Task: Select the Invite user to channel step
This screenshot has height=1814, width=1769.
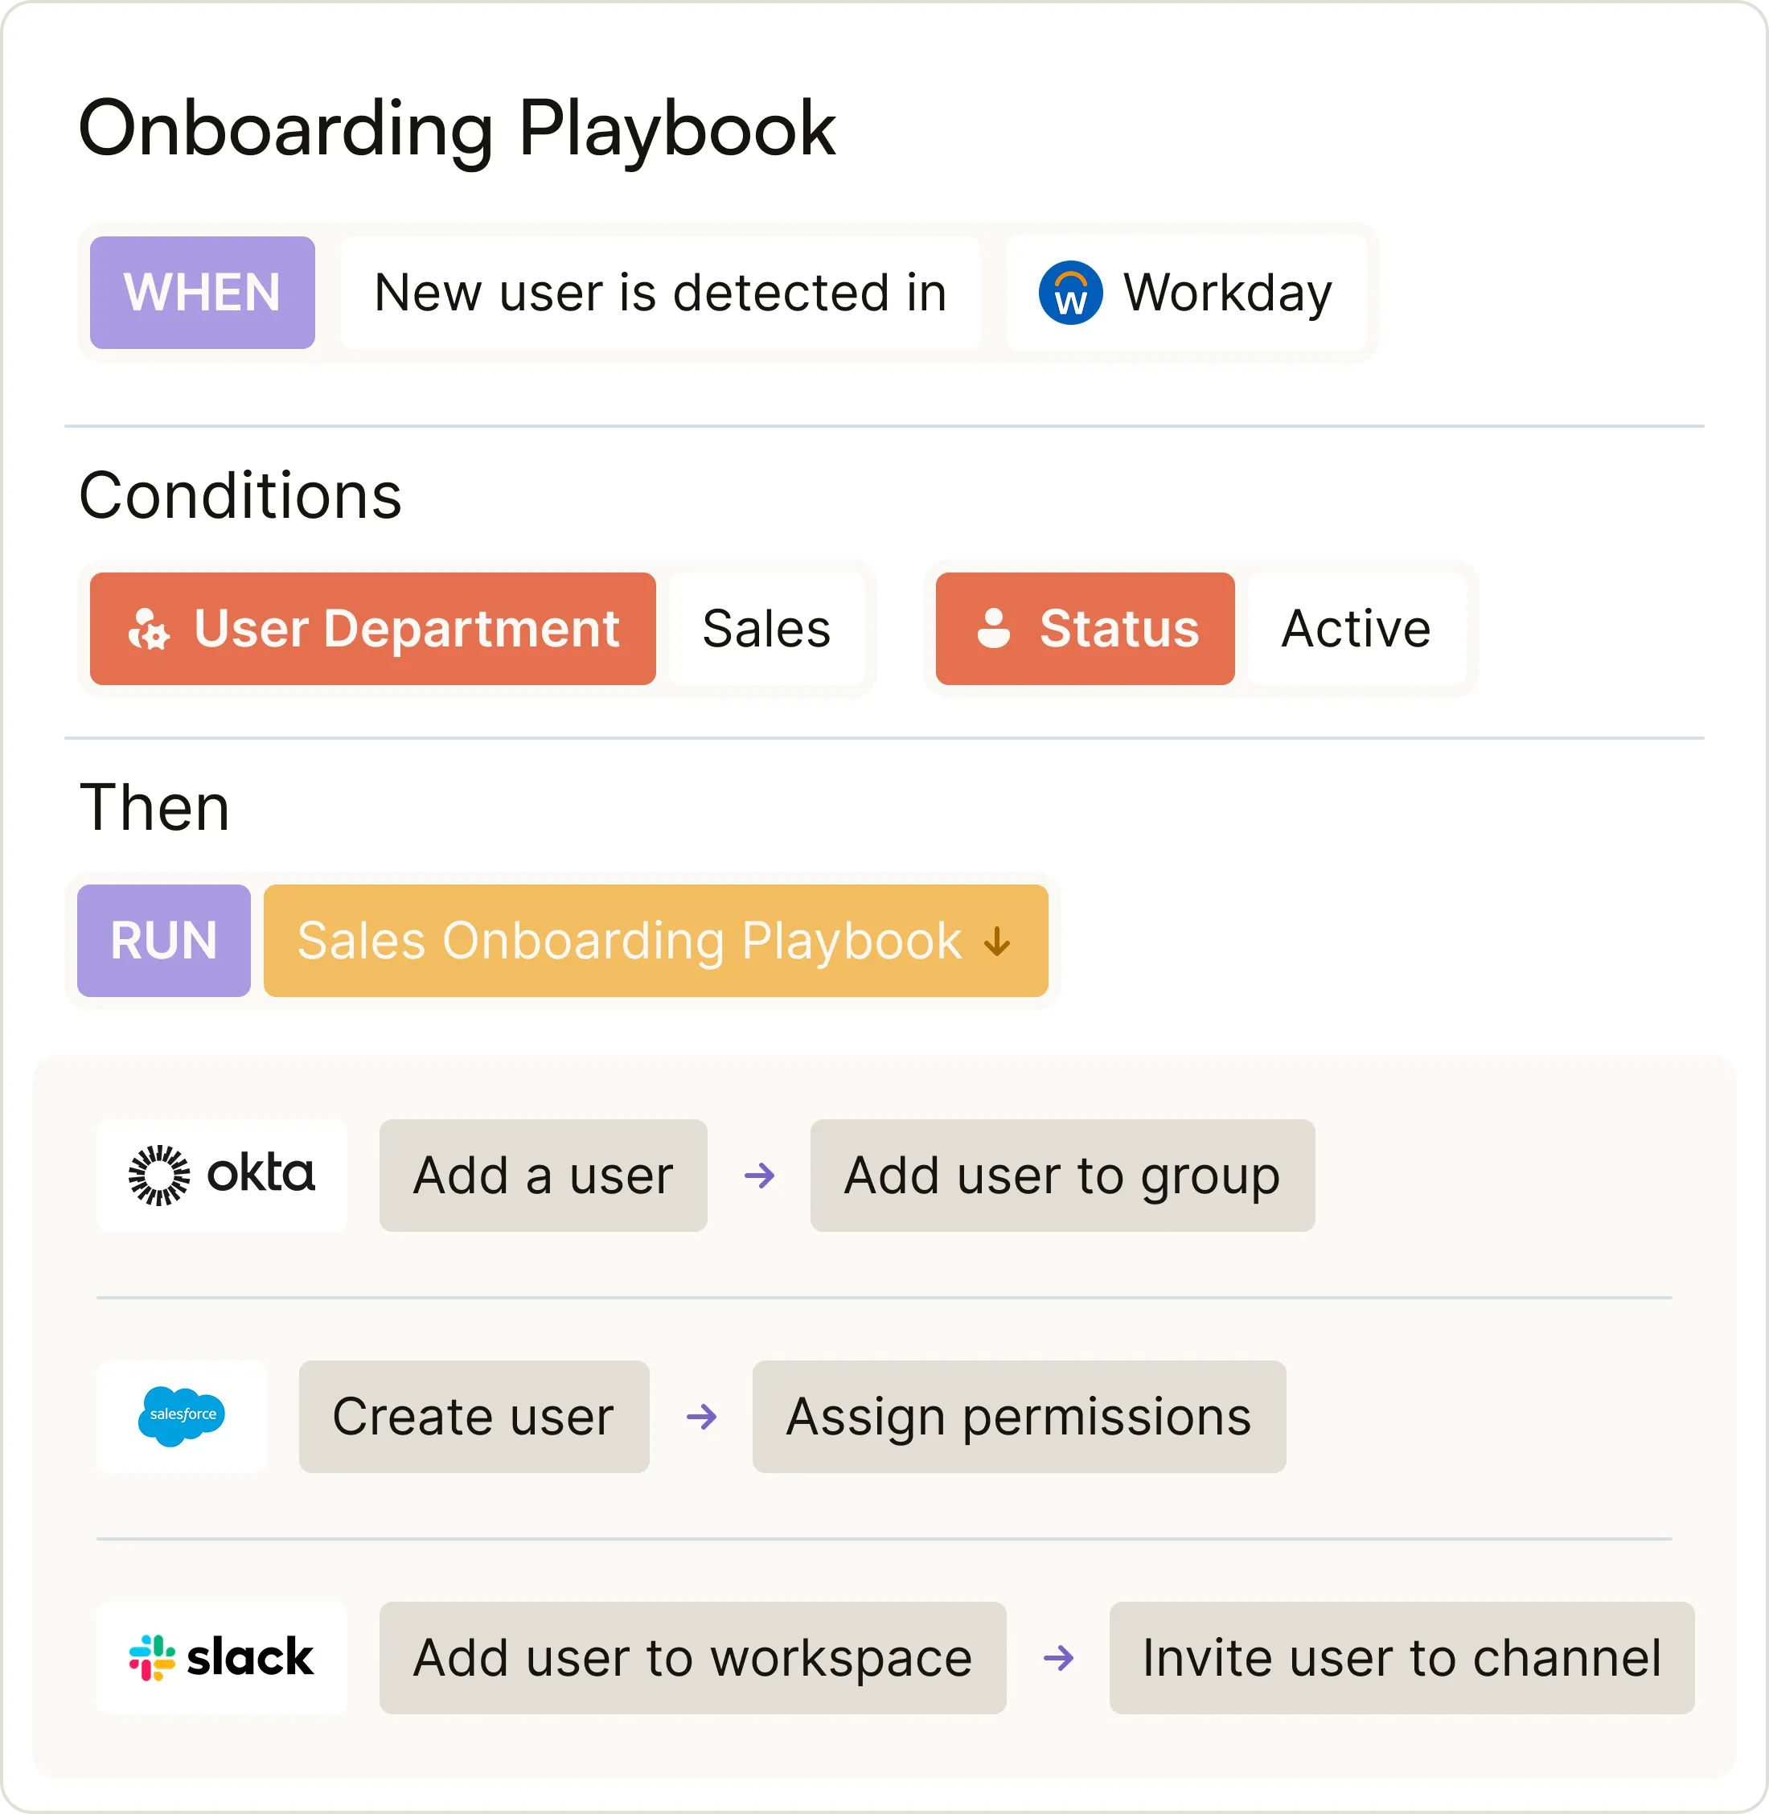Action: coord(1402,1658)
